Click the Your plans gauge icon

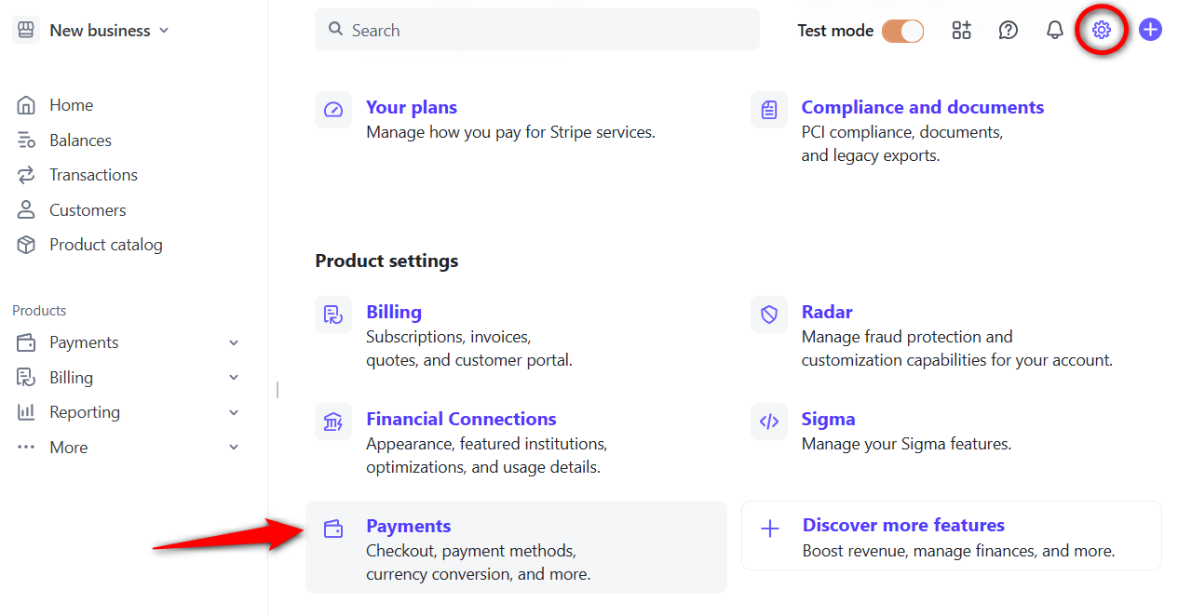tap(333, 110)
